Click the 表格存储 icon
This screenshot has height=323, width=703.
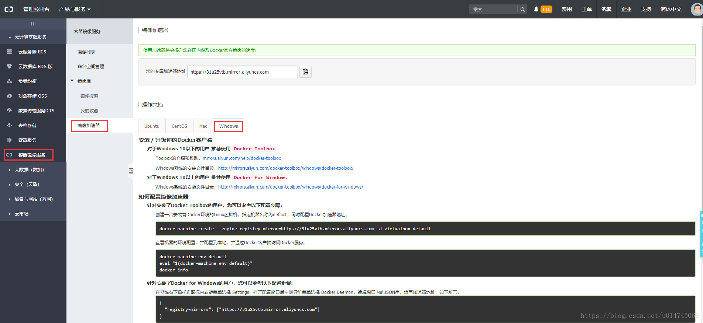click(x=10, y=125)
